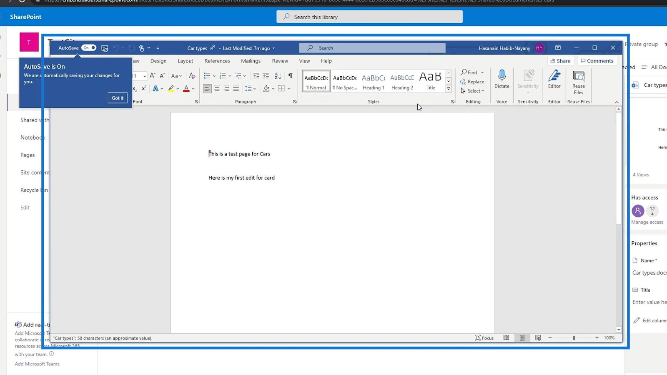Click the Sort A-Z icon
The image size is (667, 375).
278,76
